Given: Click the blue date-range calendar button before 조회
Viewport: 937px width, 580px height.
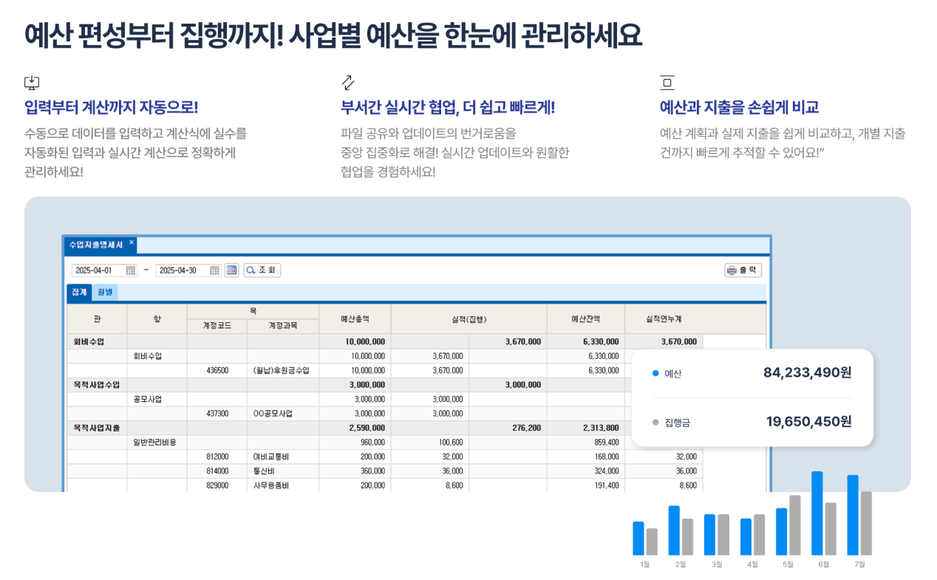Looking at the screenshot, I should tap(232, 270).
